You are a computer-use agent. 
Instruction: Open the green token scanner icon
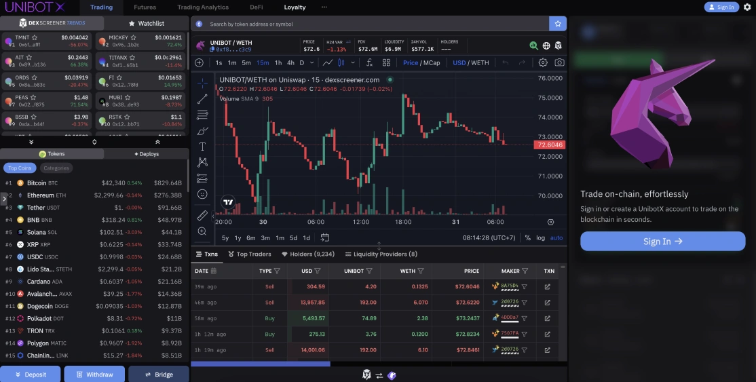[533, 46]
